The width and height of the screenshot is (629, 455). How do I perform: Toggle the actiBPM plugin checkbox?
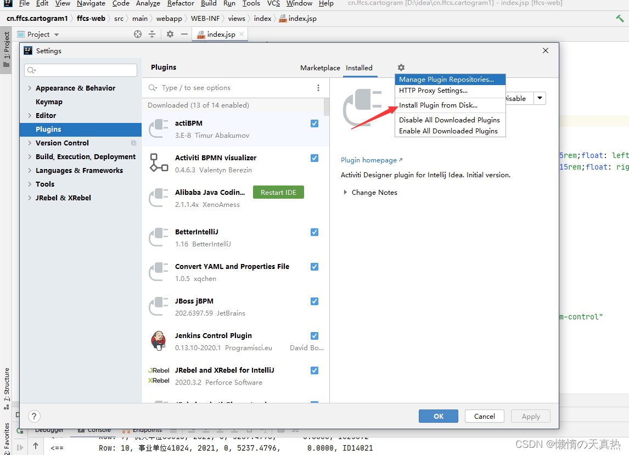pyautogui.click(x=314, y=123)
